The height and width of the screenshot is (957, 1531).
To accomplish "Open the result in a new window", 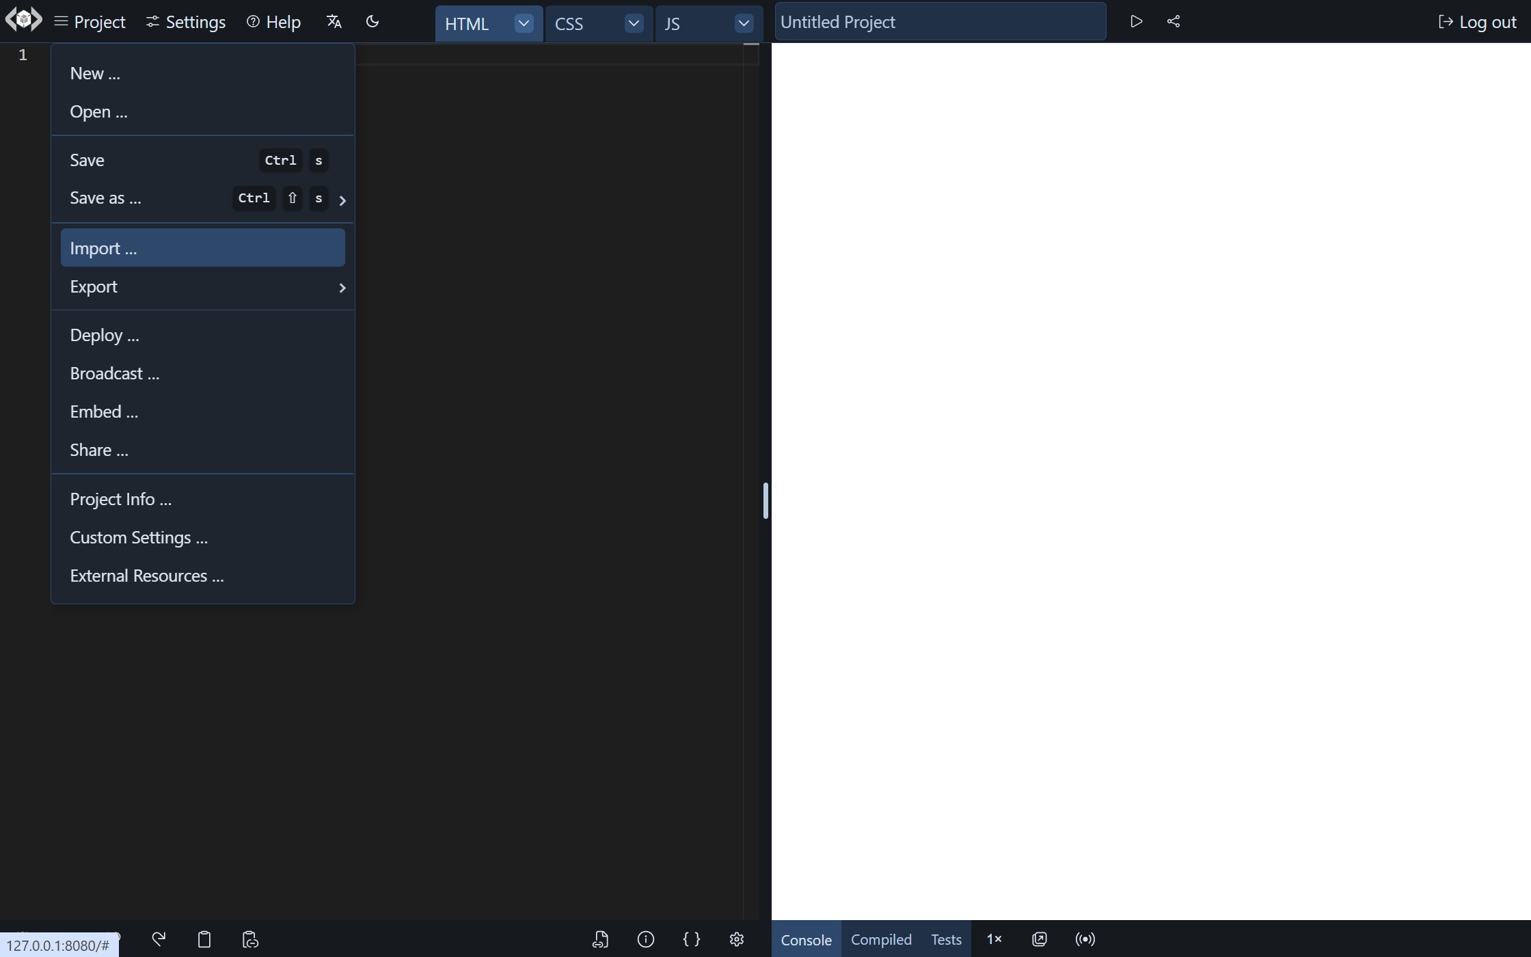I will 1039,939.
